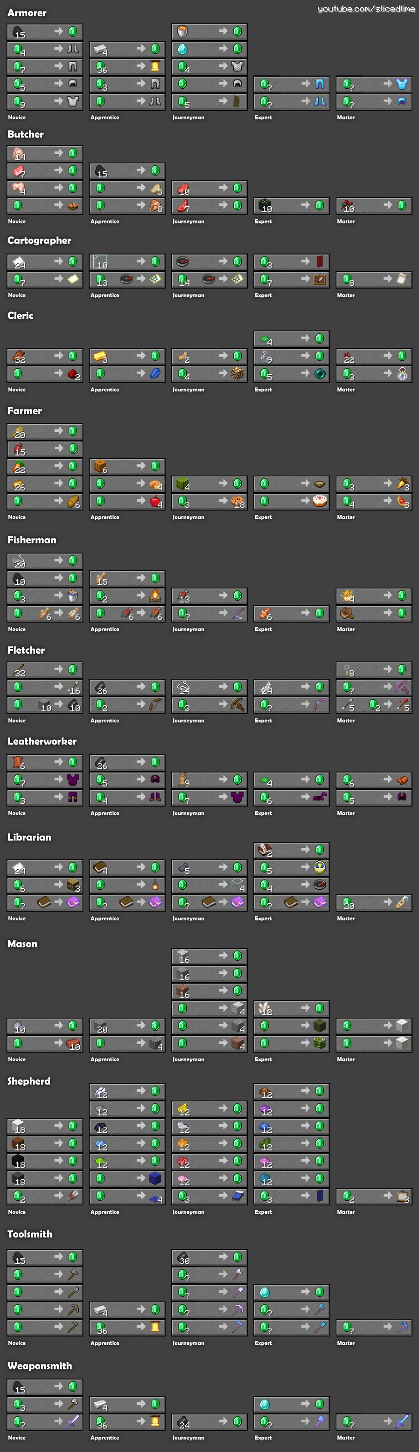This screenshot has height=1452, width=419.
Task: Select the saddle in Leatherworker Master trades
Action: pos(402,780)
